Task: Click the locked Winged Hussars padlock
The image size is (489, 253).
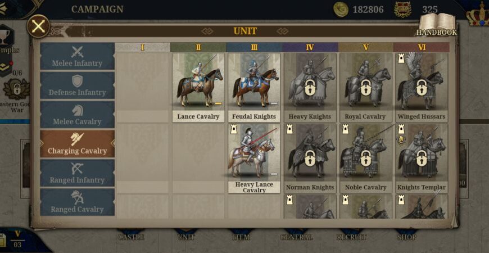Action: click(422, 87)
